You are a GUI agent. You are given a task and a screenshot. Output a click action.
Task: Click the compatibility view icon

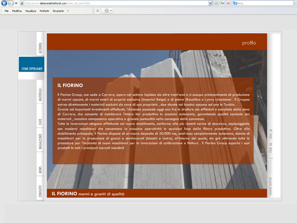216,3
